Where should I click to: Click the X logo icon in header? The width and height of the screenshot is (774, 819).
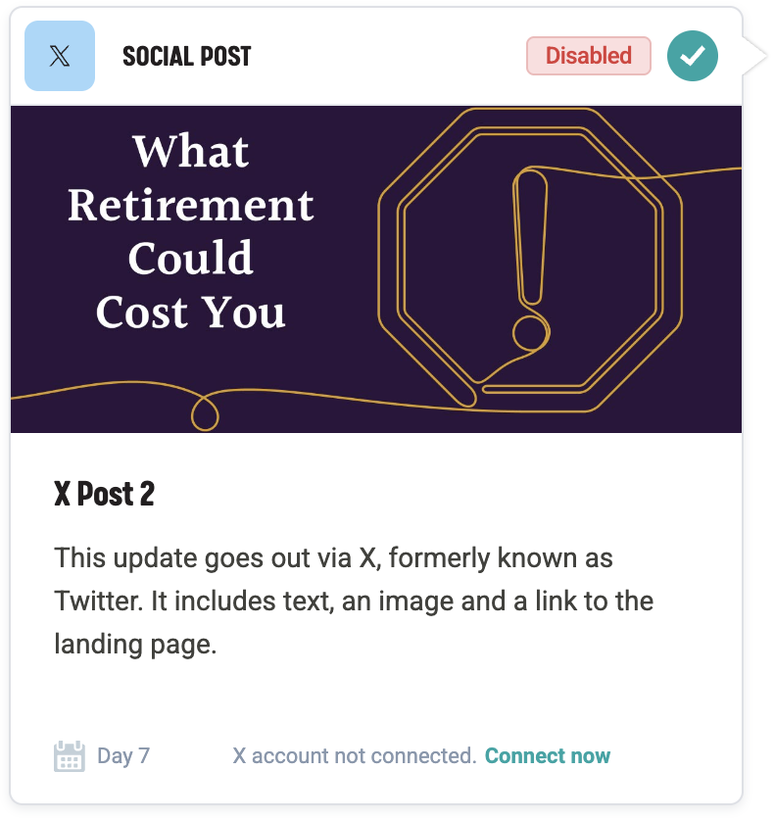(60, 56)
